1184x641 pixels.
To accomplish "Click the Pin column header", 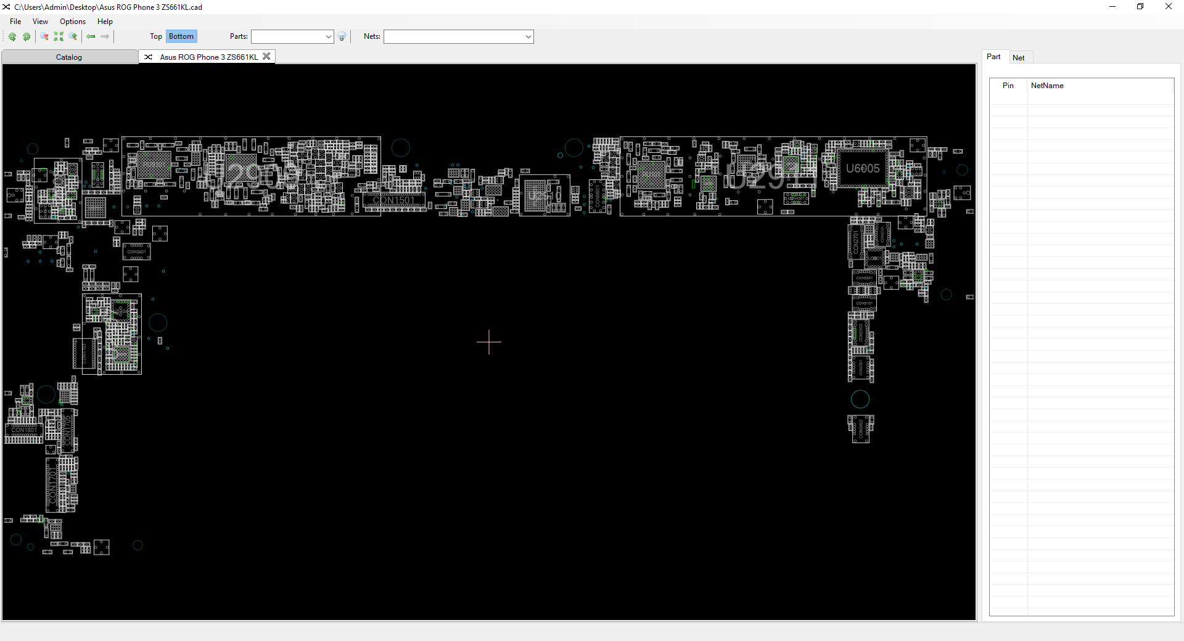I will click(x=1008, y=86).
